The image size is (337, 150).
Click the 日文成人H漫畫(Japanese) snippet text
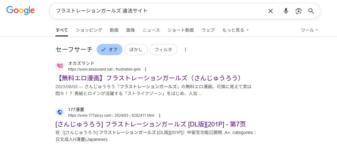coord(82,140)
